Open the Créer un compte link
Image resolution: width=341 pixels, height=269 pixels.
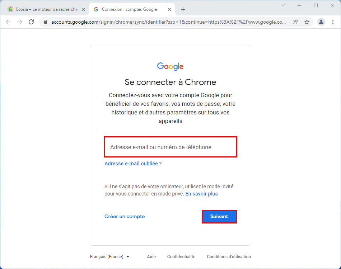tap(125, 216)
